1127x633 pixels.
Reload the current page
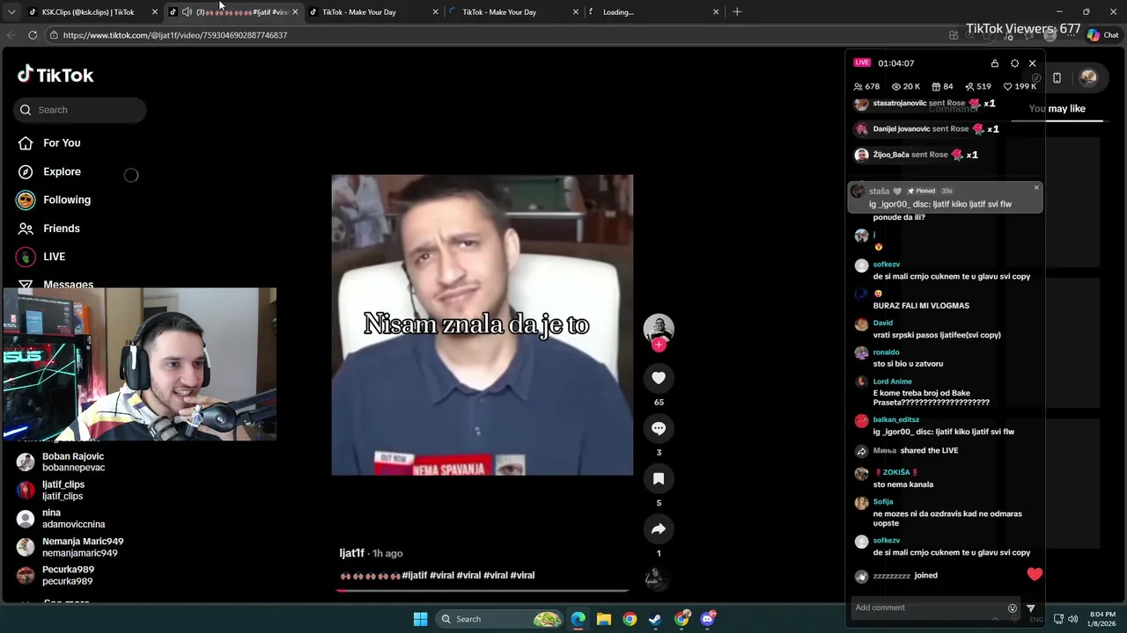pos(33,35)
